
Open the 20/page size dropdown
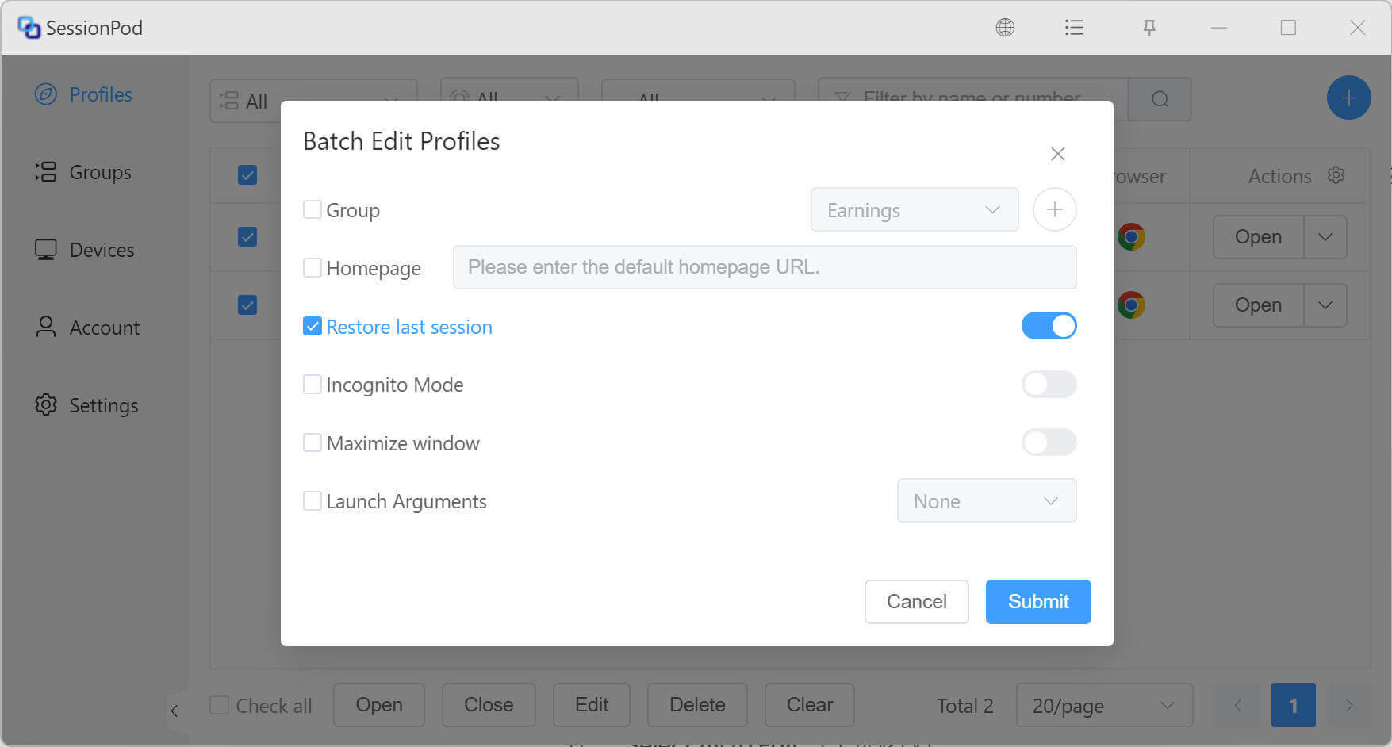tap(1104, 705)
